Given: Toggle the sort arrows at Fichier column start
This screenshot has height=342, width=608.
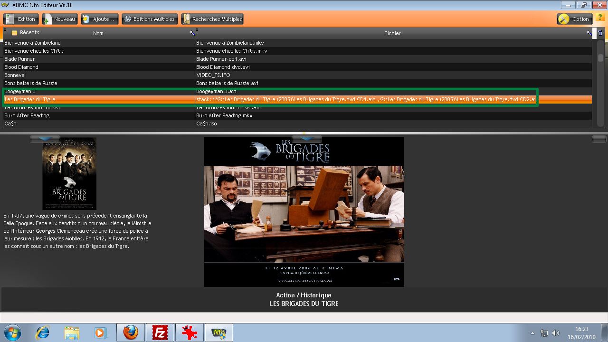Looking at the screenshot, I should 197,30.
